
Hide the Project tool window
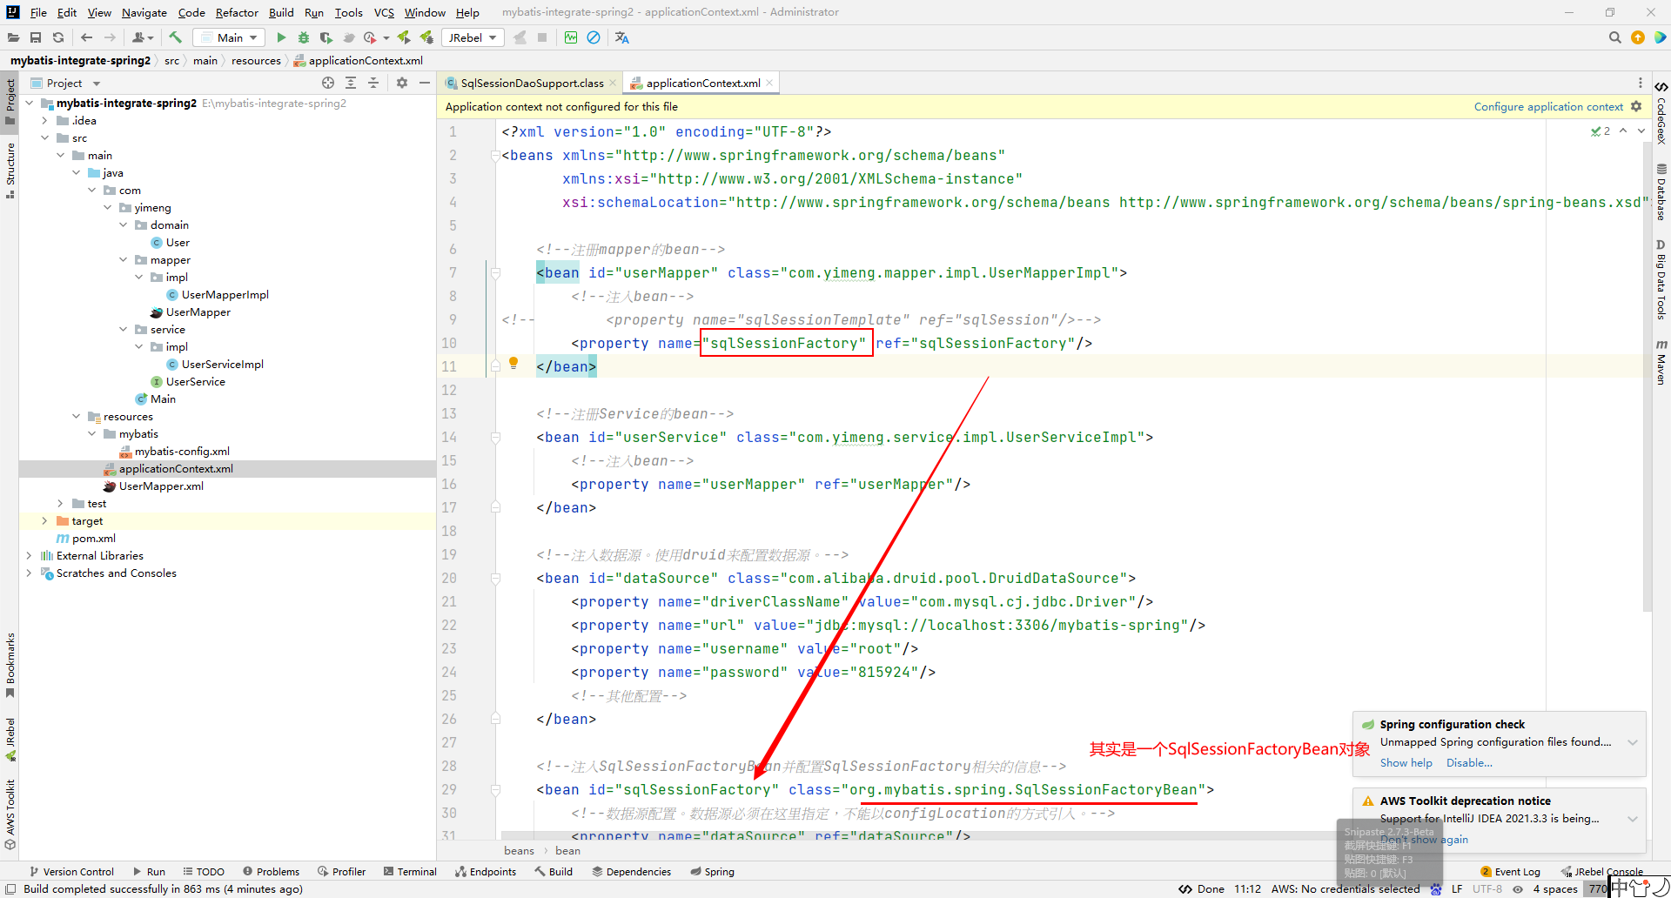coord(425,83)
